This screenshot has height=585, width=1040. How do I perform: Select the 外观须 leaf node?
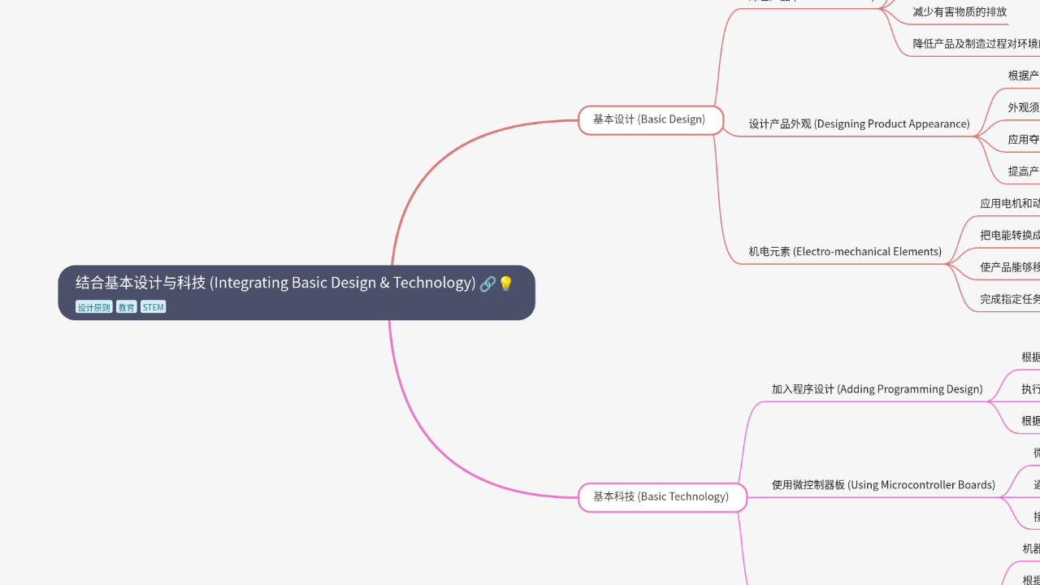(x=1023, y=107)
